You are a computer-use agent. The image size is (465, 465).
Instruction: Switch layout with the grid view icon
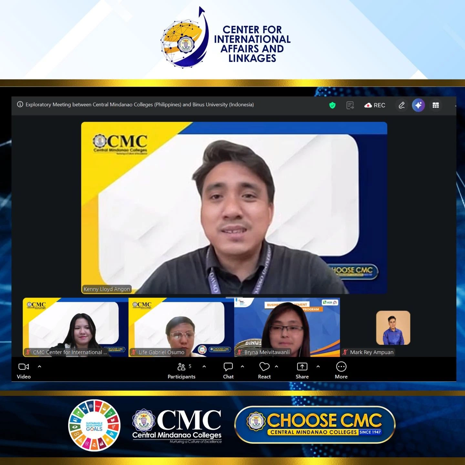click(x=436, y=105)
